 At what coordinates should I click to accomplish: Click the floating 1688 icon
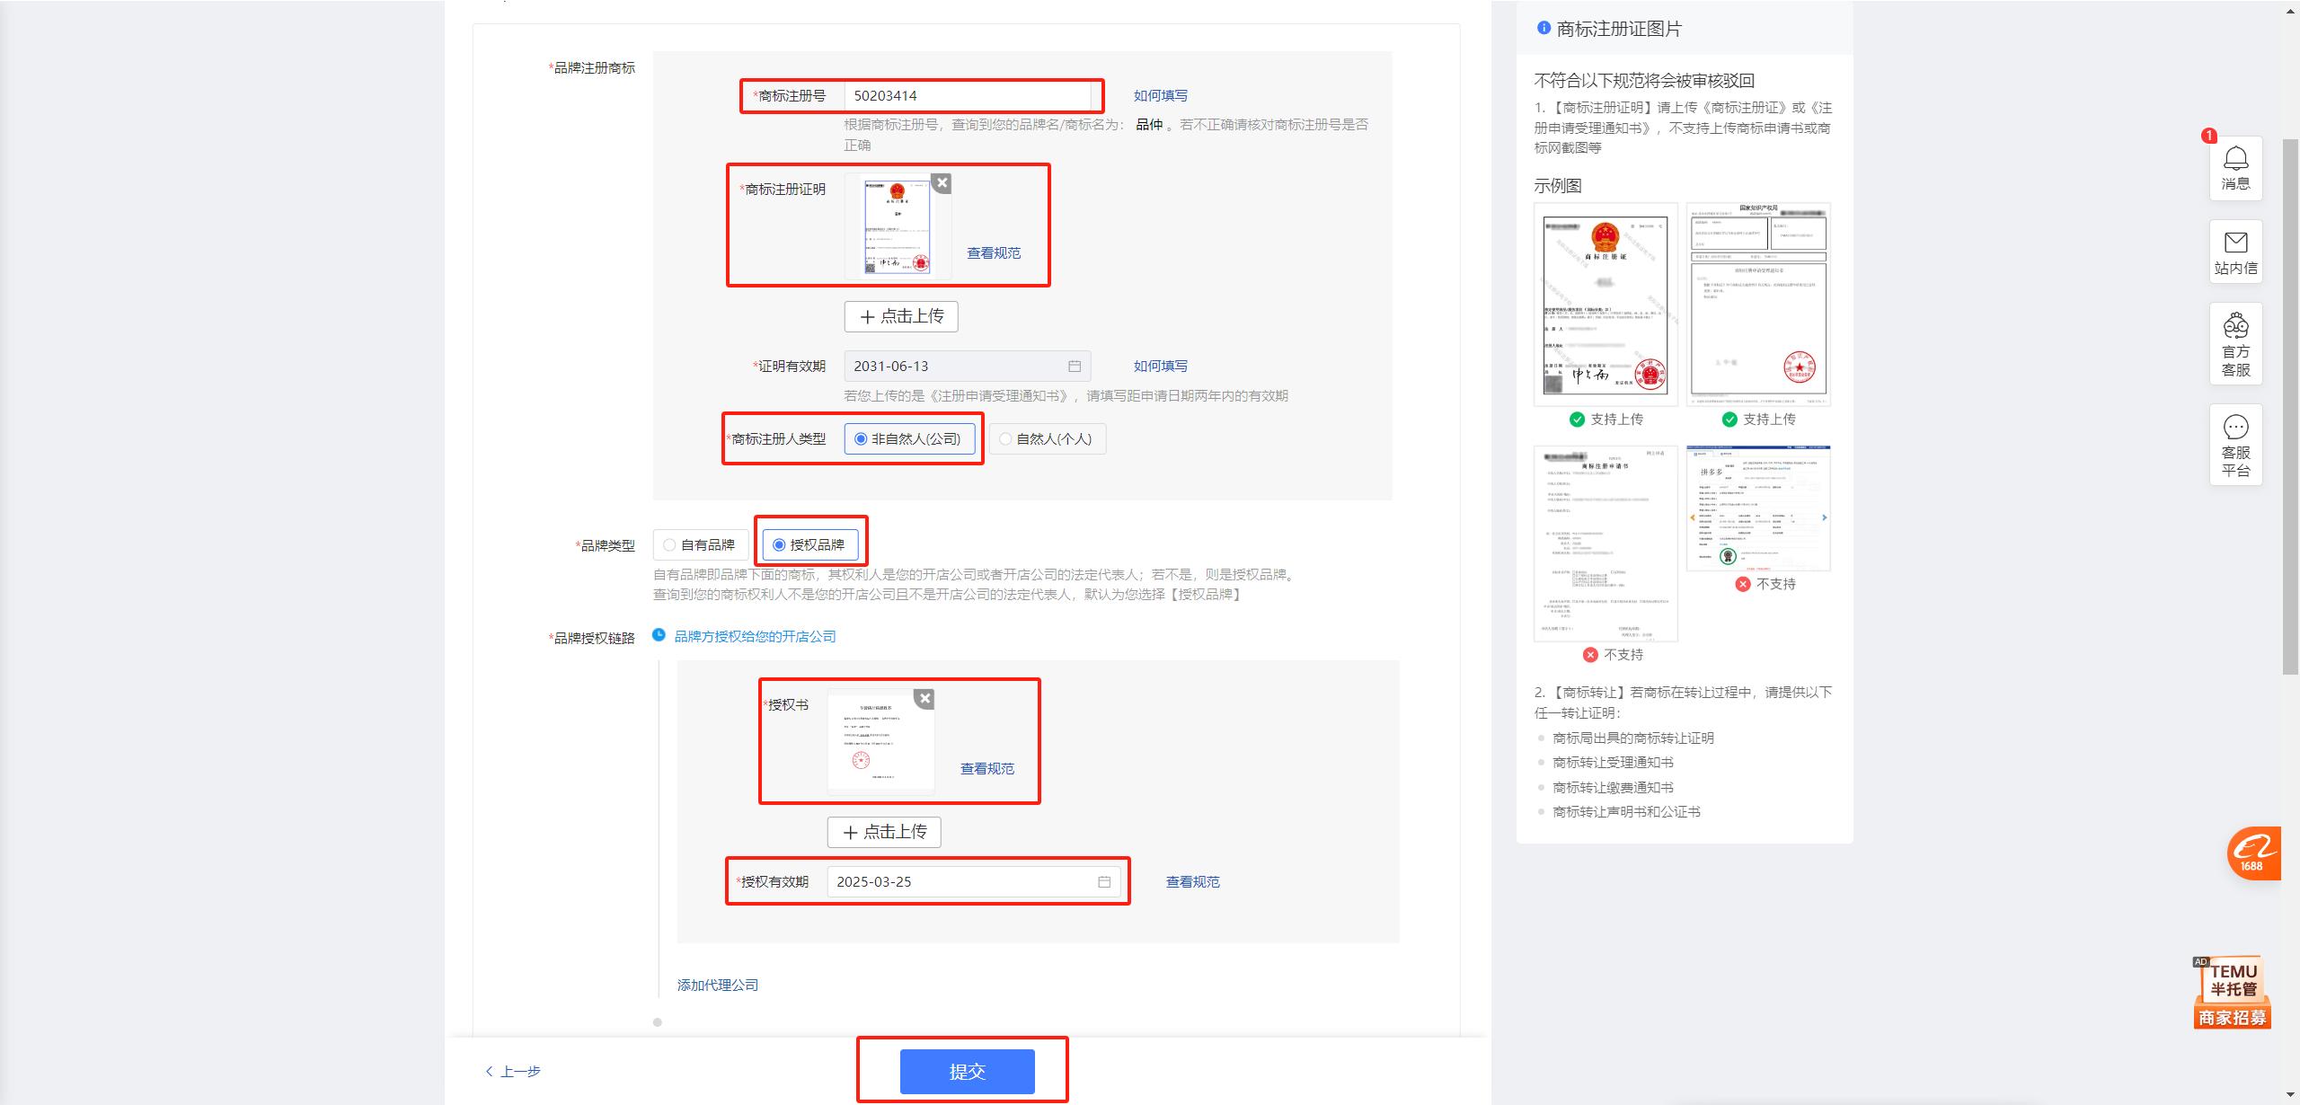click(x=2255, y=853)
